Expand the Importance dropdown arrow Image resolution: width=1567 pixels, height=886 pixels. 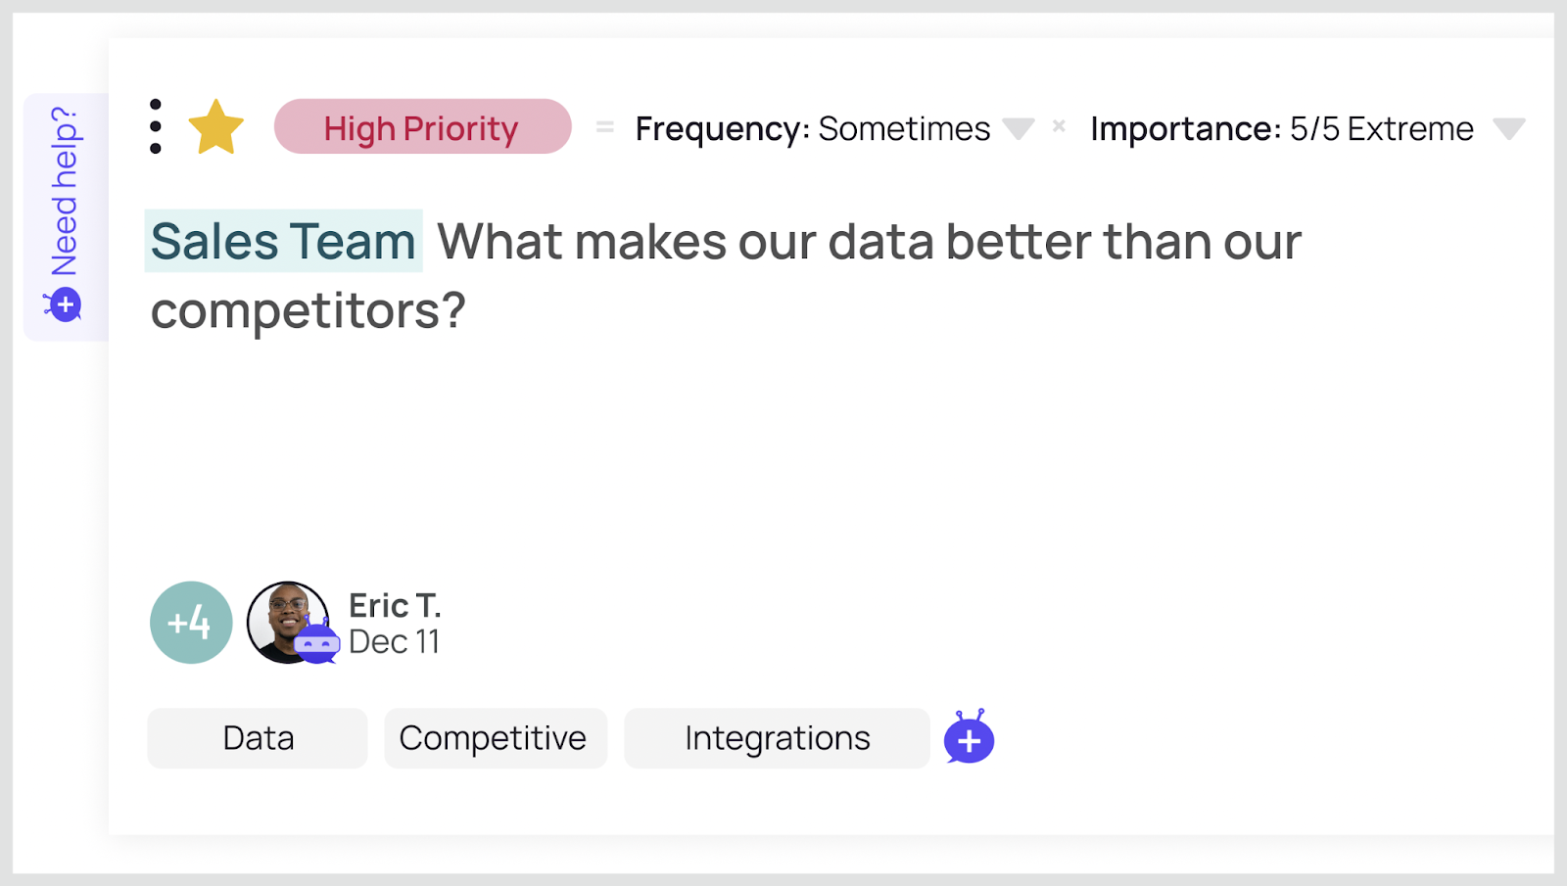pos(1508,128)
